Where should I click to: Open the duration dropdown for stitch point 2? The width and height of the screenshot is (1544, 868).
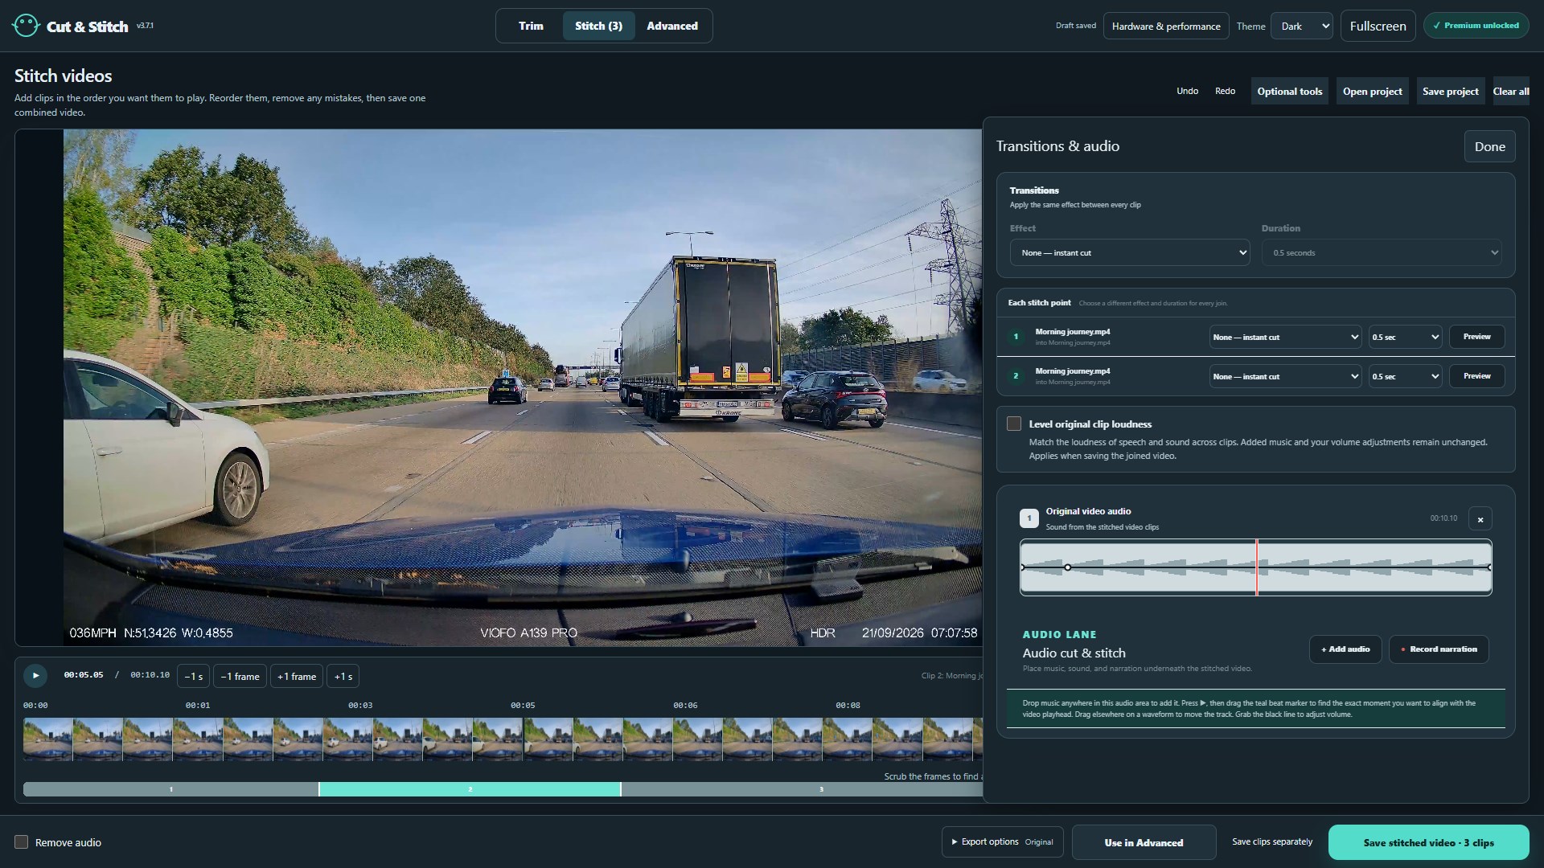pyautogui.click(x=1405, y=376)
